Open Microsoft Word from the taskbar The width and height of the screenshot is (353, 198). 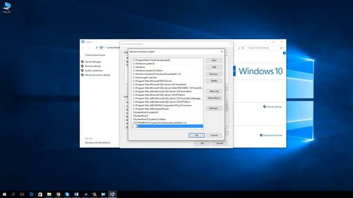tap(76, 194)
